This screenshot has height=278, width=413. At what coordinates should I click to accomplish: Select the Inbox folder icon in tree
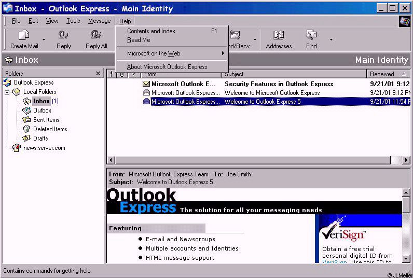[x=26, y=101]
